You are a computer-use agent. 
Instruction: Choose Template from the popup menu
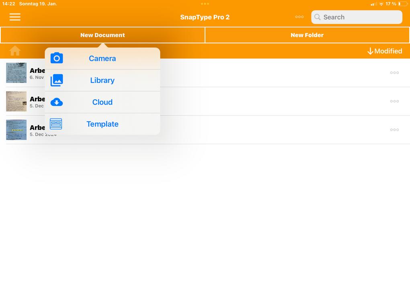pos(102,124)
